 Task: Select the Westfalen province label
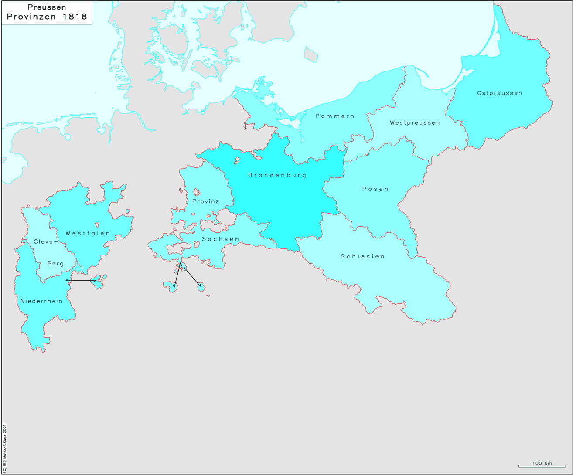point(88,233)
